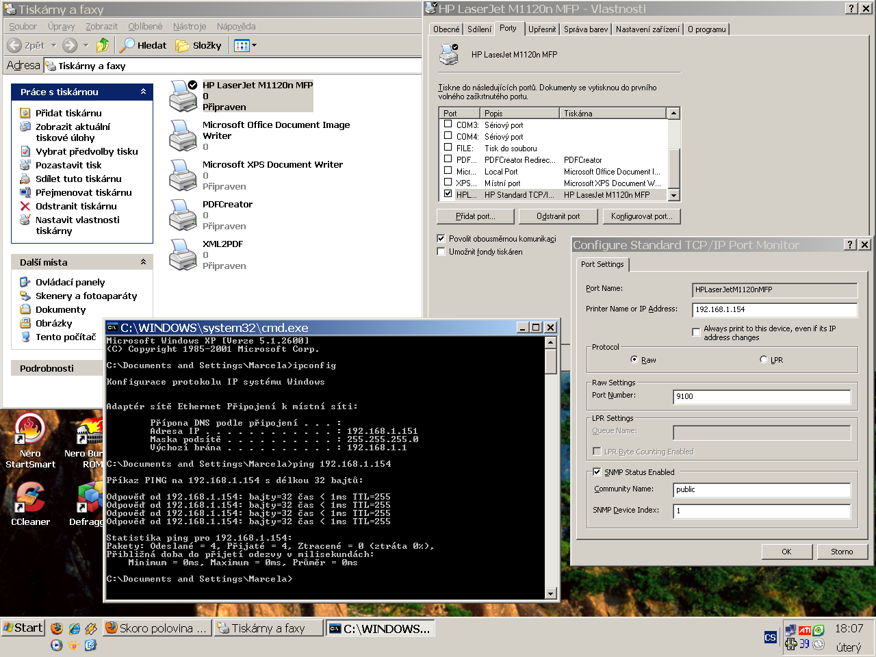
Task: Switch to the Upřesnit tab
Action: pyautogui.click(x=542, y=29)
